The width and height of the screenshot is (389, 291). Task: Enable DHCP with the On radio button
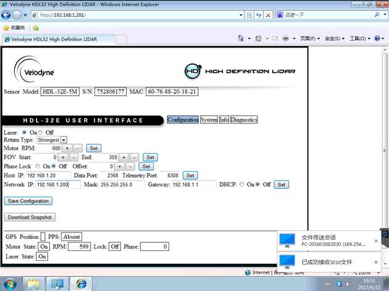pos(241,184)
